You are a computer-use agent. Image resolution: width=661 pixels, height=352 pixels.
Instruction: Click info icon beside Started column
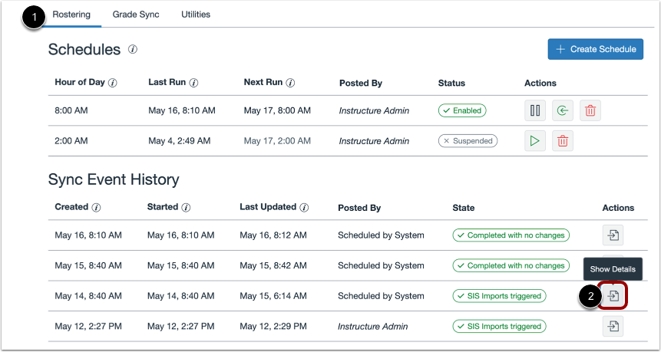click(186, 208)
